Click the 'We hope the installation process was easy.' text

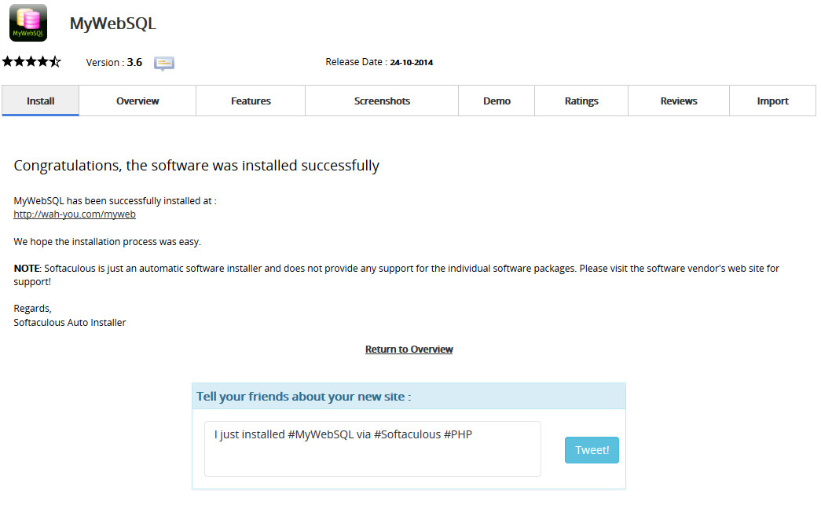(x=108, y=242)
